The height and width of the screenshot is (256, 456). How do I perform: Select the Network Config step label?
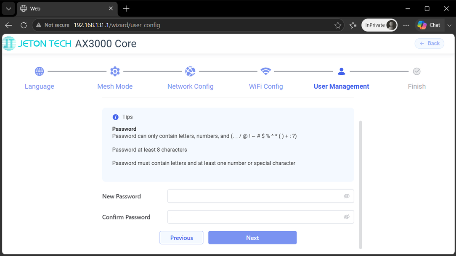(x=190, y=86)
